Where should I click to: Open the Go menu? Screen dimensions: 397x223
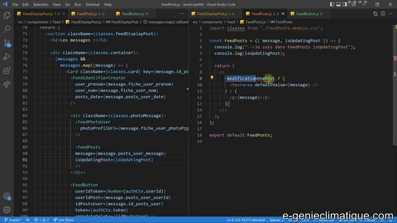coord(68,4)
